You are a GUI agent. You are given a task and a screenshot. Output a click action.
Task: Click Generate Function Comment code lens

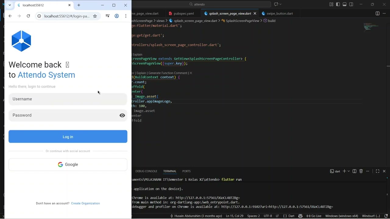pos(168,73)
